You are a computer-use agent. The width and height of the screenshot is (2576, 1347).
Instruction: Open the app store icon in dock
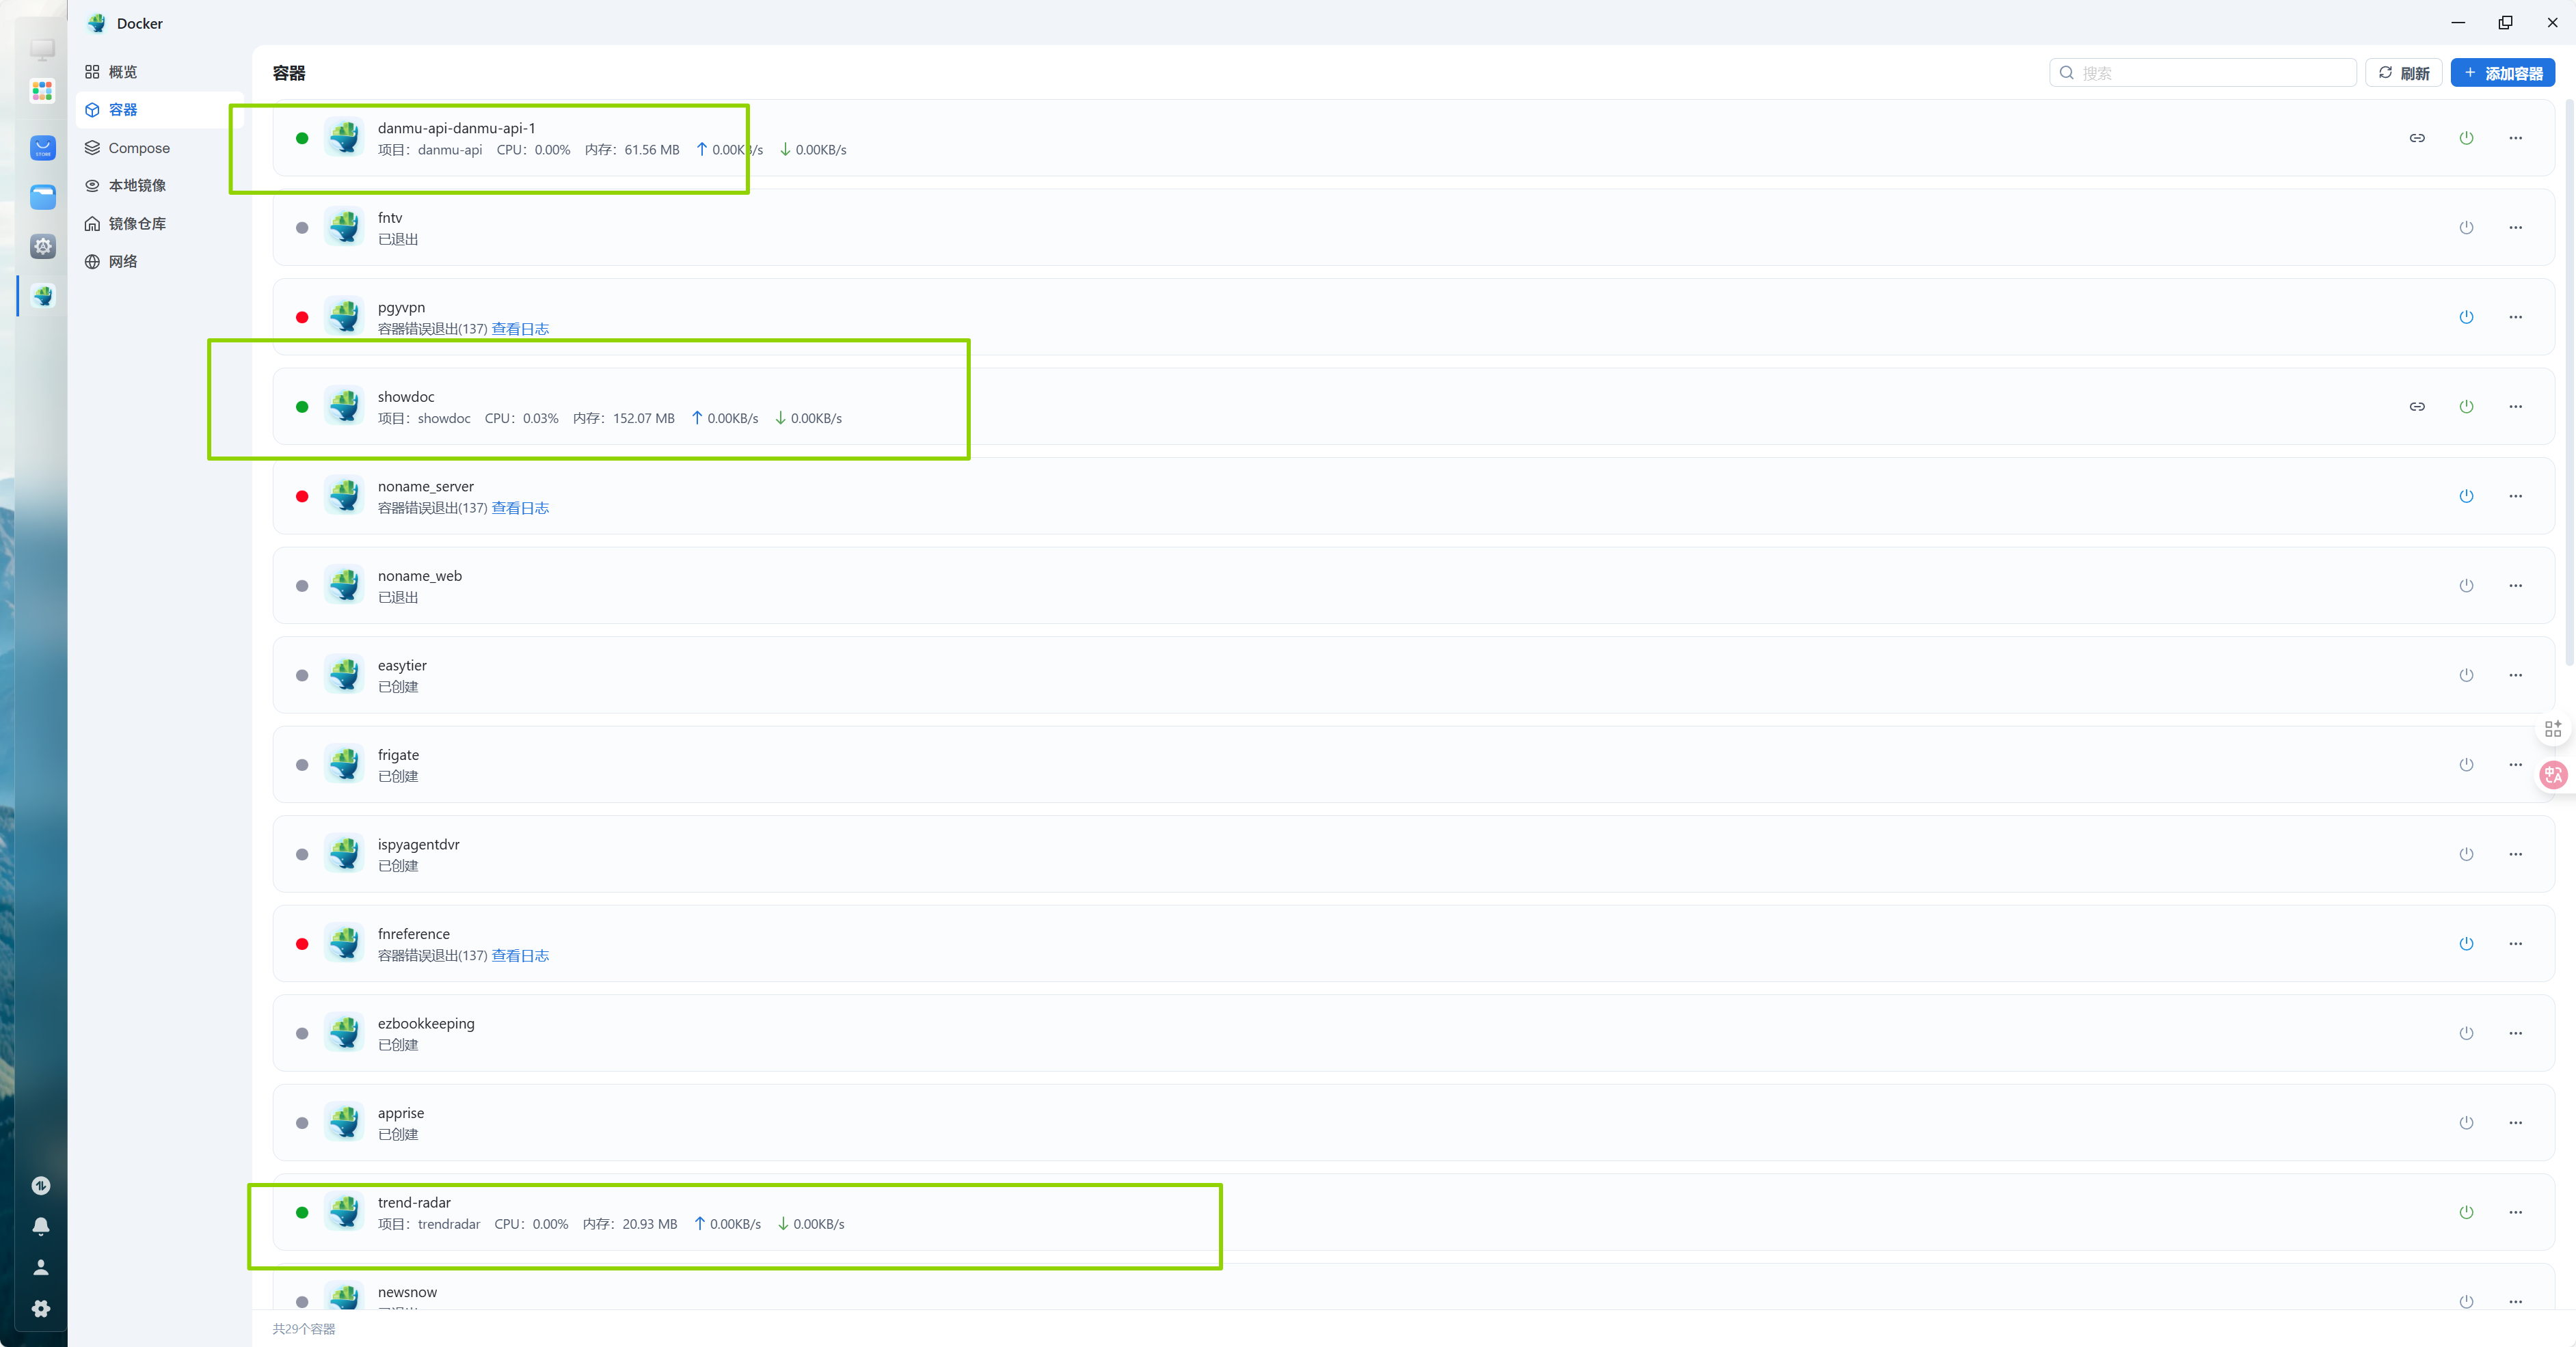pyautogui.click(x=42, y=148)
